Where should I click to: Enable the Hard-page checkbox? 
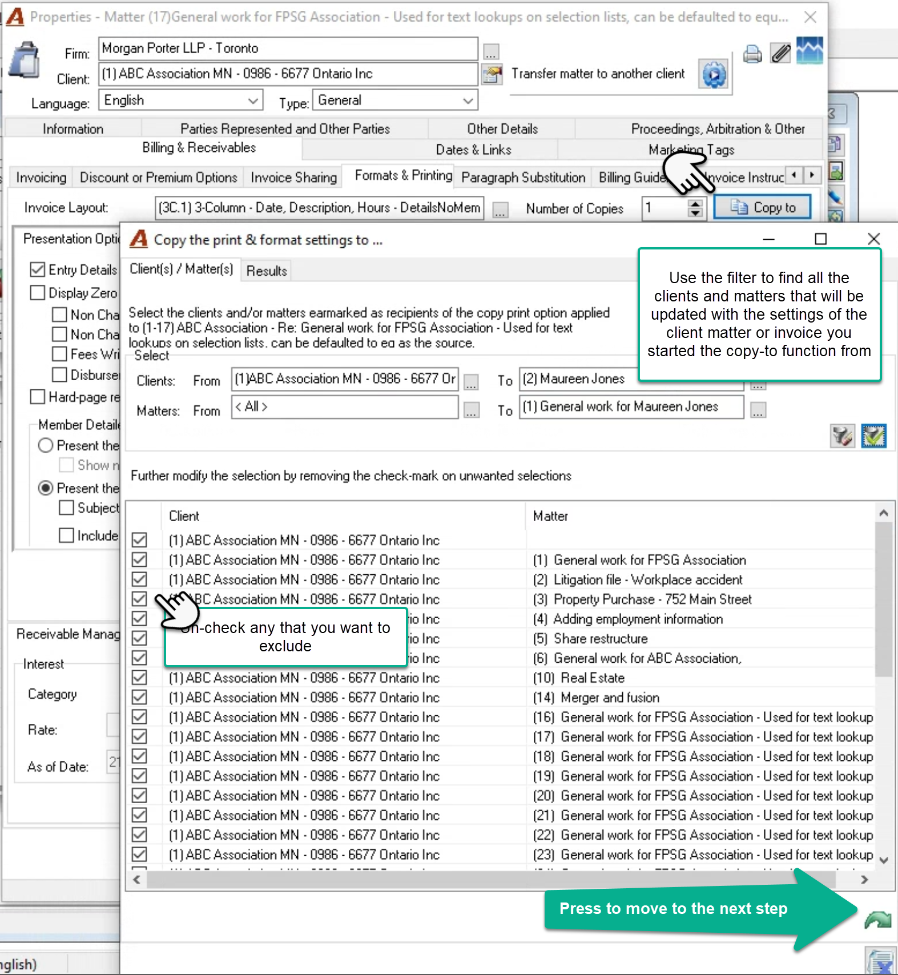38,397
